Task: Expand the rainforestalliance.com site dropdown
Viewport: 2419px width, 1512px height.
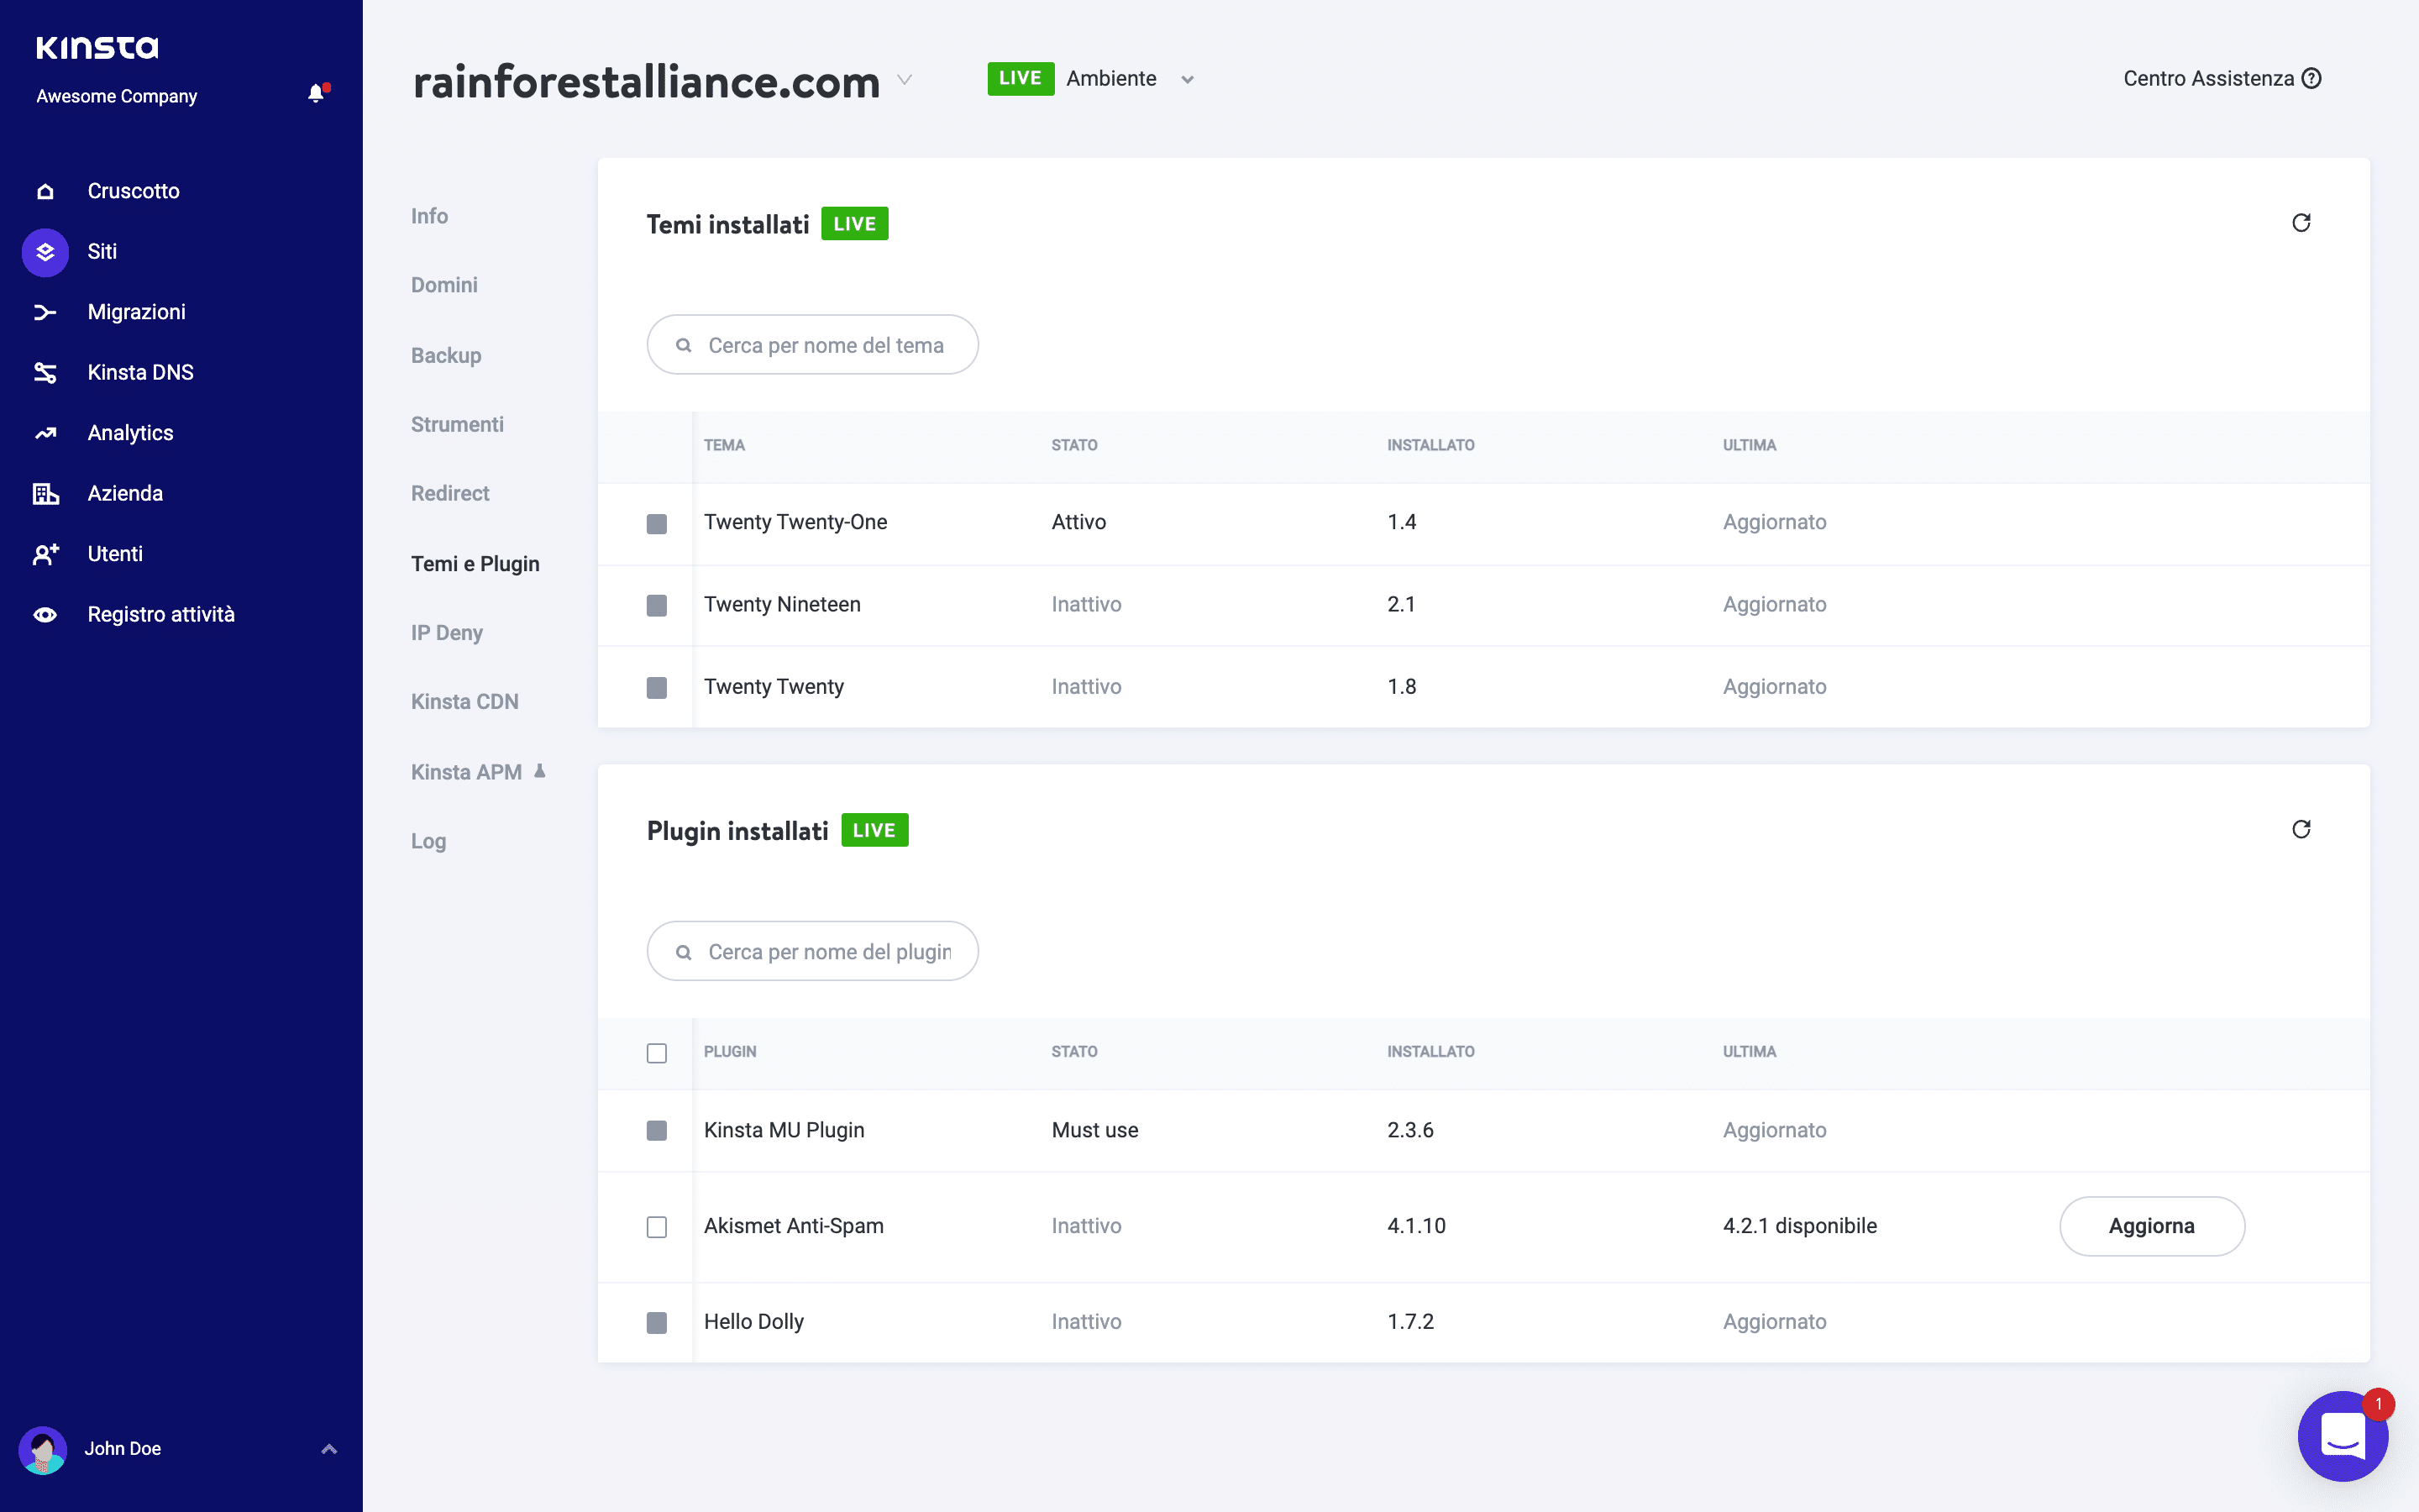Action: 905,81
